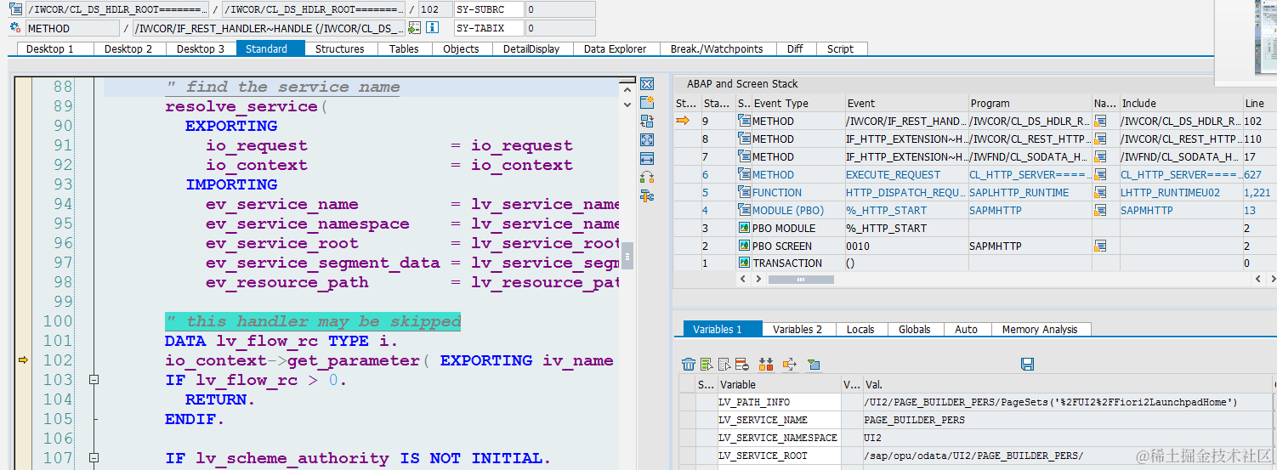
Task: Click PAGE_BUILDER_PERS value cell
Action: tap(1070, 420)
